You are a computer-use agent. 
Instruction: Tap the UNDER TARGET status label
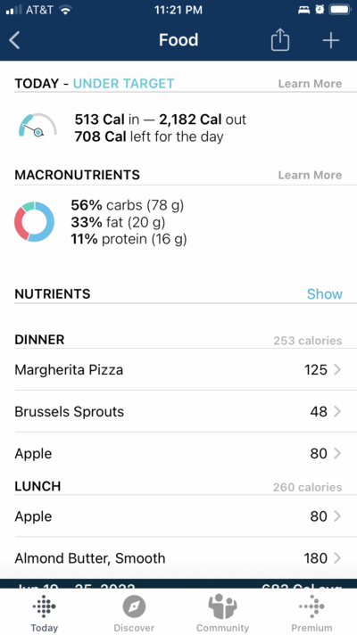tap(123, 84)
